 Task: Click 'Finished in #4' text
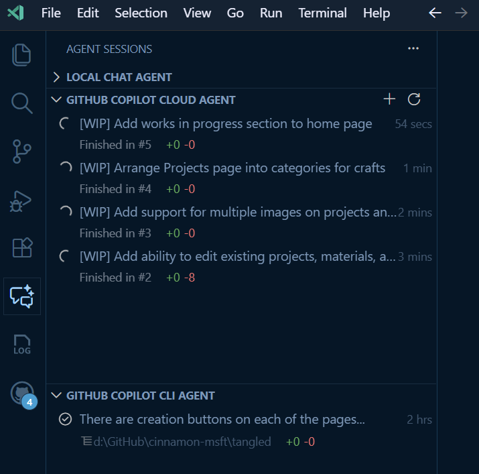(x=115, y=189)
